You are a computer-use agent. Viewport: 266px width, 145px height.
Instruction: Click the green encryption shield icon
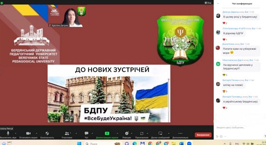(x=2, y=3)
